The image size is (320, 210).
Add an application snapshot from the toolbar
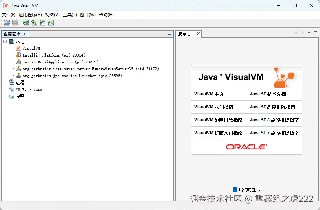click(x=51, y=22)
